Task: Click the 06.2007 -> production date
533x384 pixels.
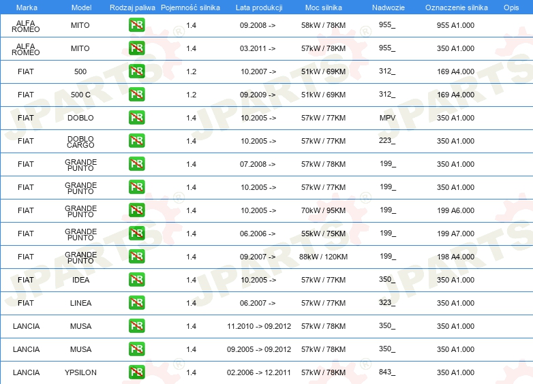Action: tap(258, 303)
